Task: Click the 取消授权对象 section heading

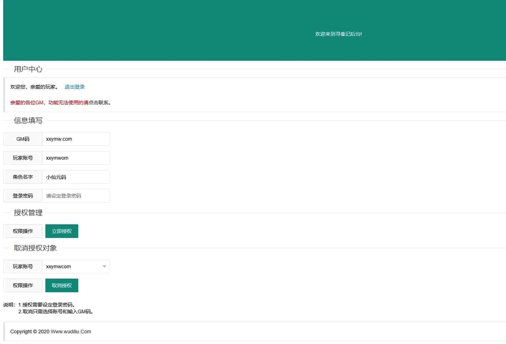Action: tap(35, 248)
